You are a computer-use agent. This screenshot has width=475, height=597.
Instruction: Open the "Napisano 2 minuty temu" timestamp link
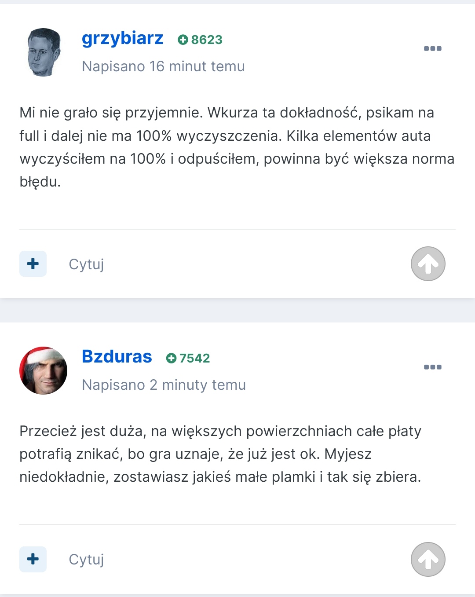click(164, 385)
